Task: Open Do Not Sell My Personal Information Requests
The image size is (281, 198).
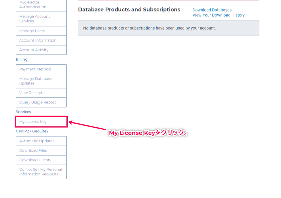Action: click(41, 172)
